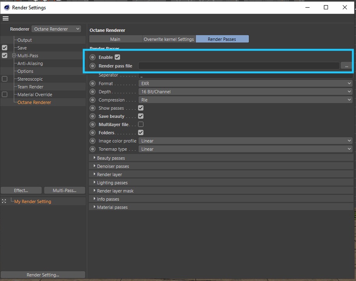The width and height of the screenshot is (356, 281).
Task: Enable the Stereoscopic checkbox
Action: click(5, 79)
